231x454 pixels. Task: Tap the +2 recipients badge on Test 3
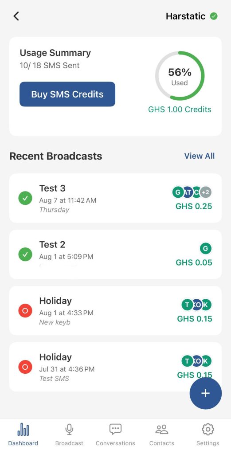pos(206,192)
